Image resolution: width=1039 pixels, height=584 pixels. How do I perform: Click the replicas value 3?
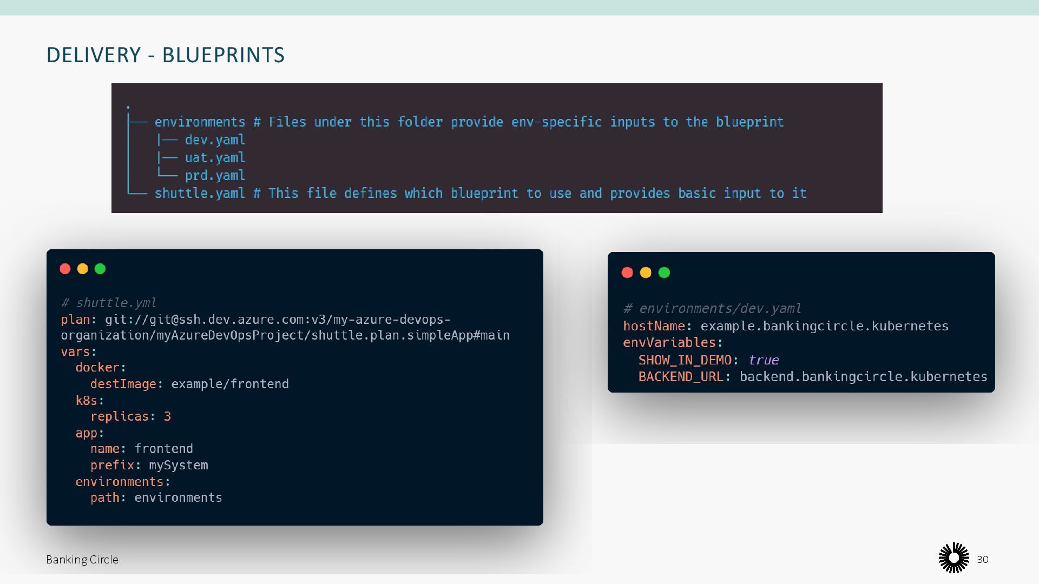[167, 416]
